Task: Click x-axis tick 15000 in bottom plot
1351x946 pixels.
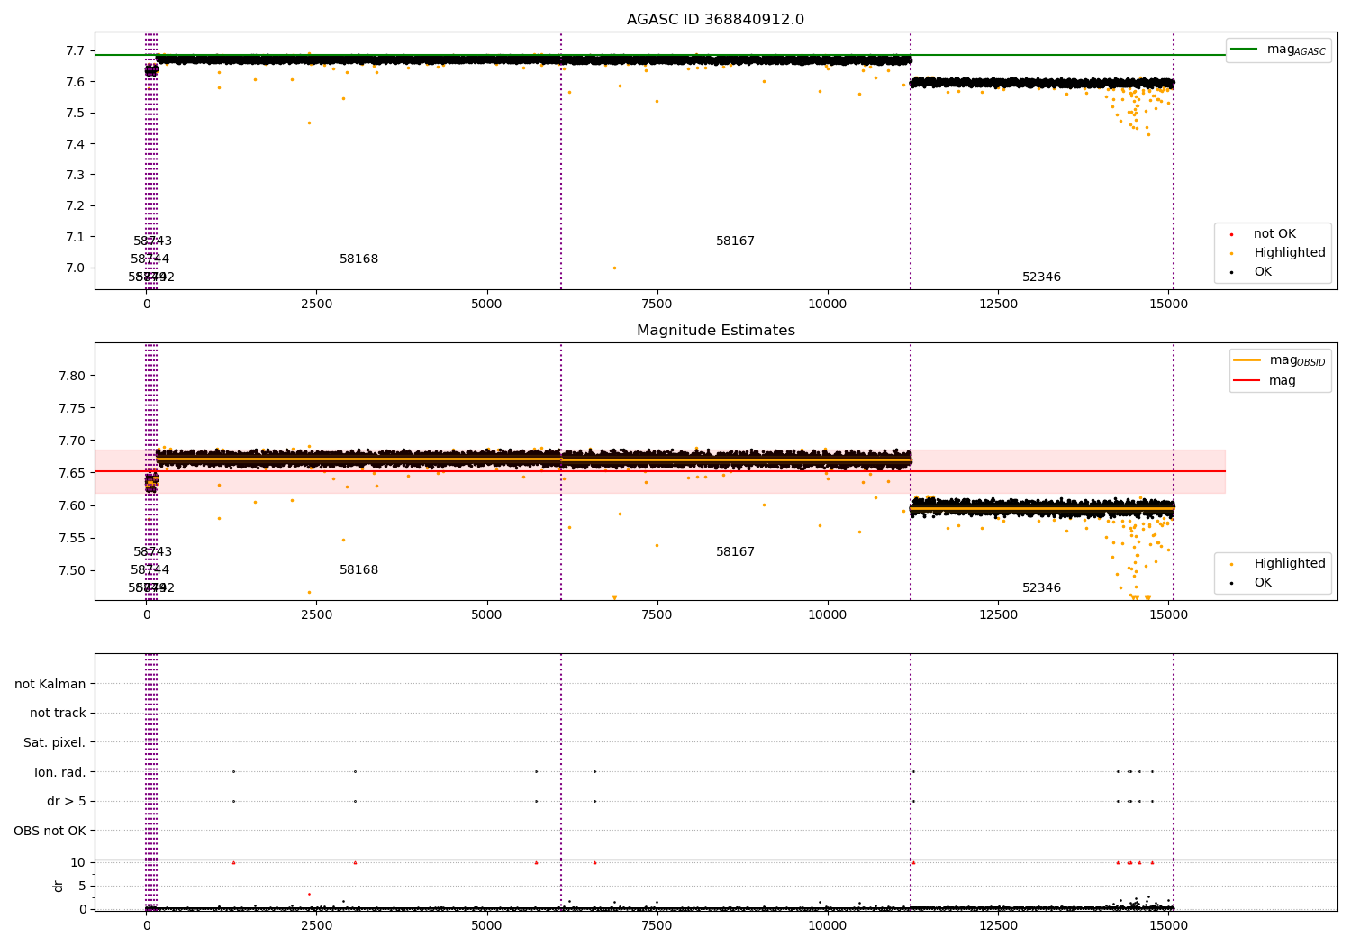Action: click(x=1168, y=926)
